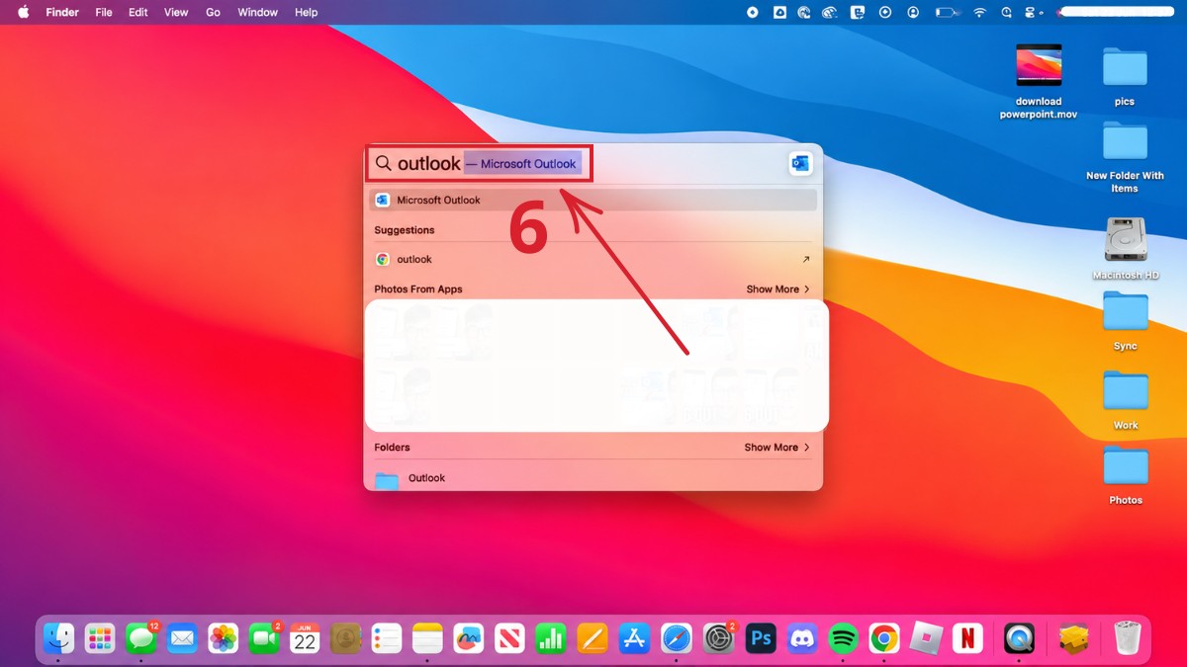Open QuickTime Player from the Dock
Screen dimensions: 1187x667
[x=1019, y=638]
